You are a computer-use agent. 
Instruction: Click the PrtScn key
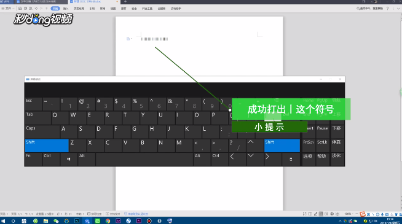click(x=309, y=145)
